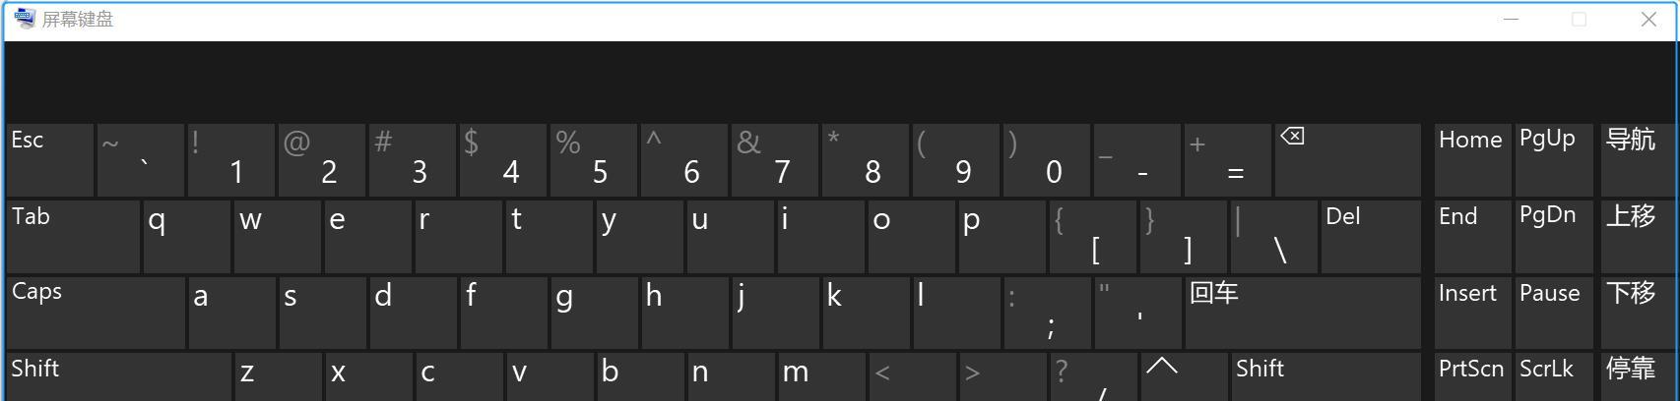The height and width of the screenshot is (401, 1680).
Task: Hit the 回车 enter key
Action: point(1303,313)
